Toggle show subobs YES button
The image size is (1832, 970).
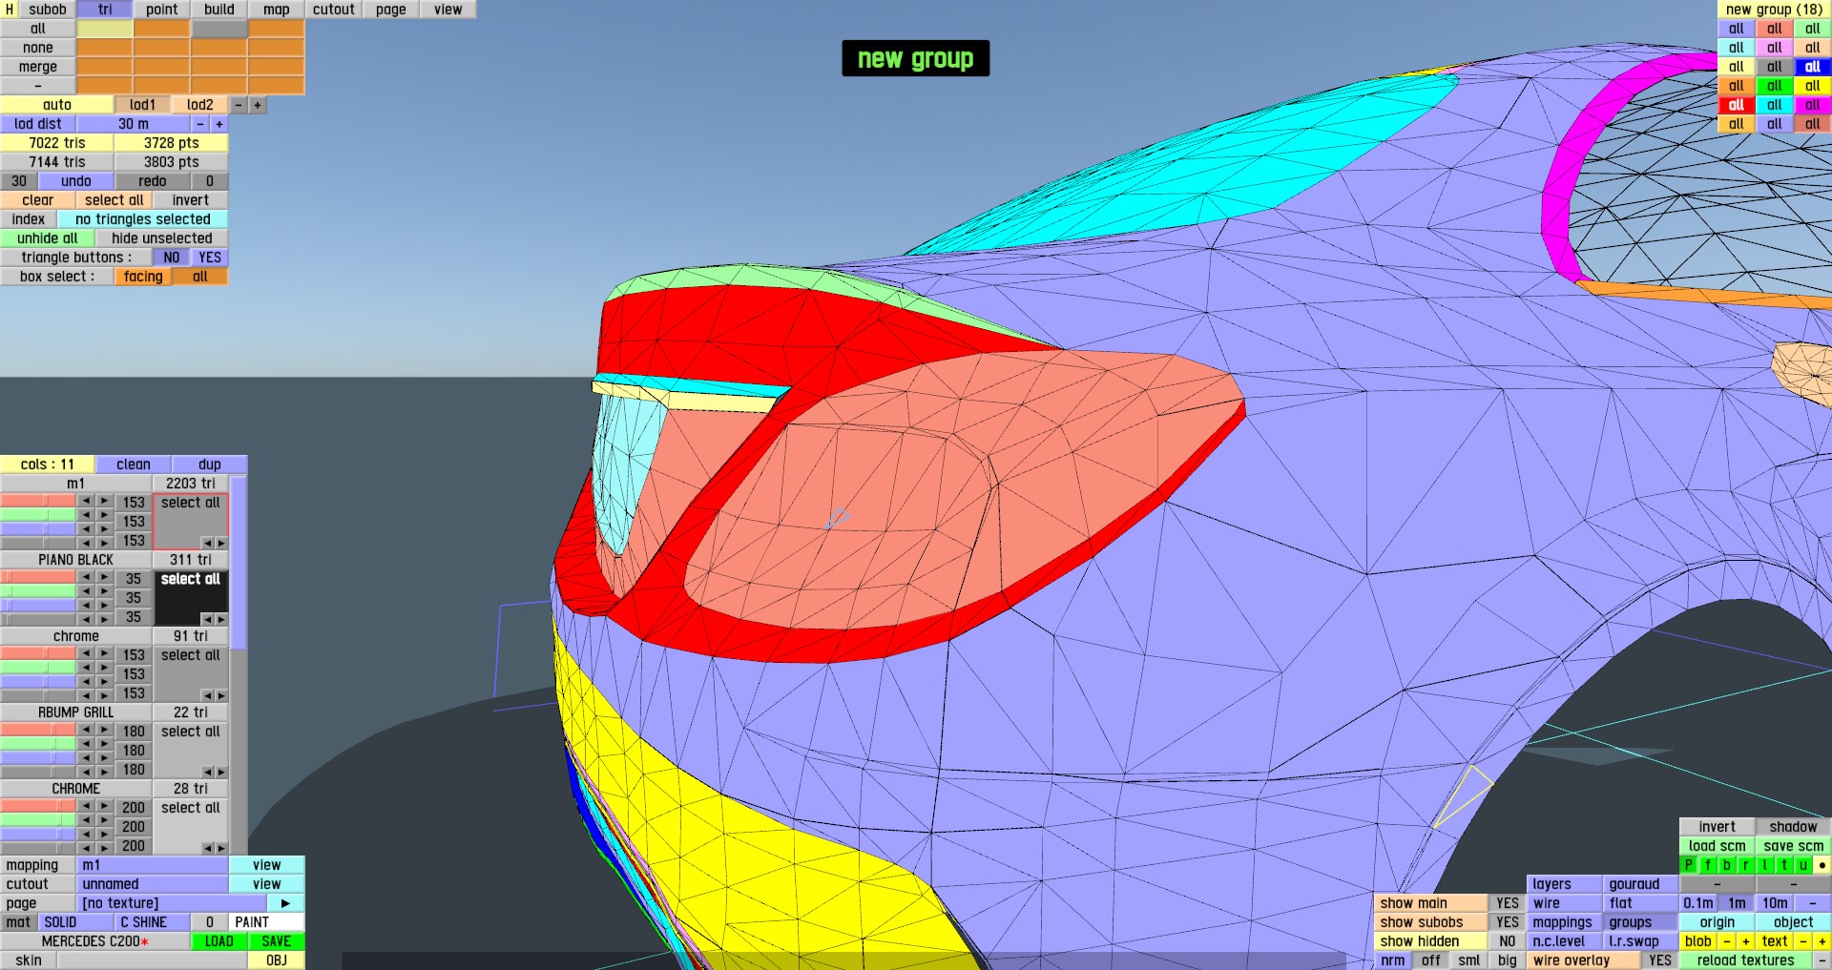click(x=1508, y=922)
